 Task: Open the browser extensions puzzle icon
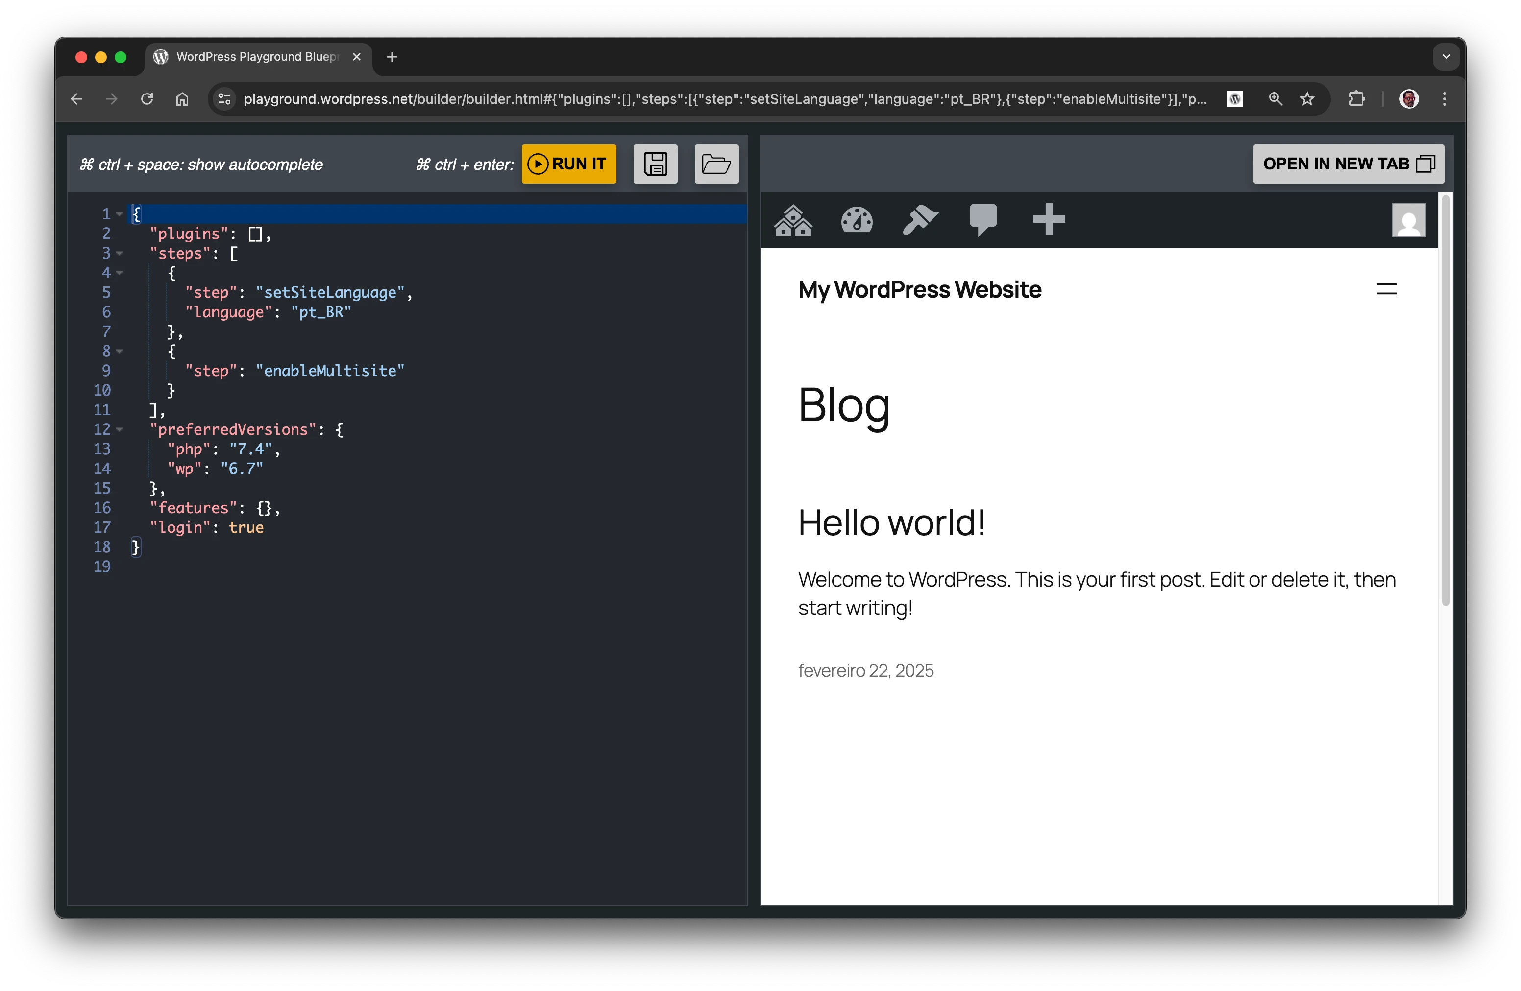[x=1356, y=99]
